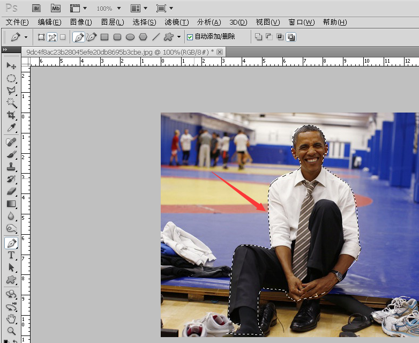Screen dimensions: 419x343
Task: Select the Eraser tool
Action: pos(11,191)
